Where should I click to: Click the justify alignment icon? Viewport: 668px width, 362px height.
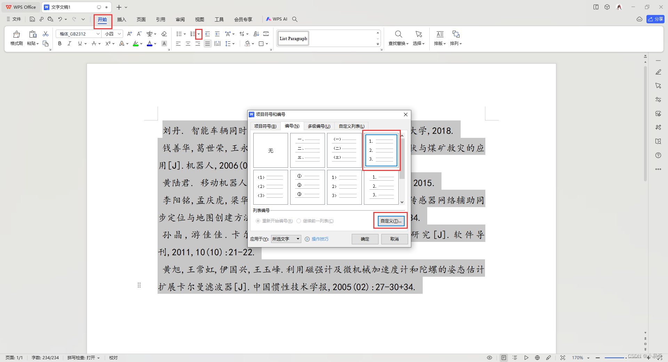pyautogui.click(x=208, y=44)
